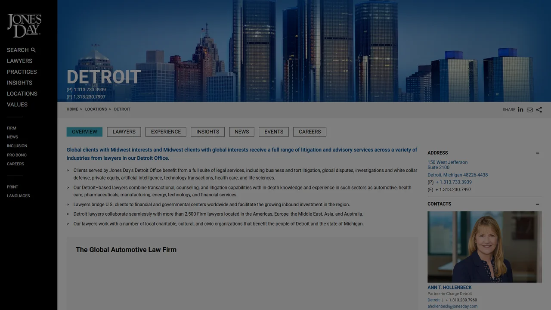Image resolution: width=551 pixels, height=310 pixels.
Task: Select the Insights tab
Action: (x=208, y=132)
